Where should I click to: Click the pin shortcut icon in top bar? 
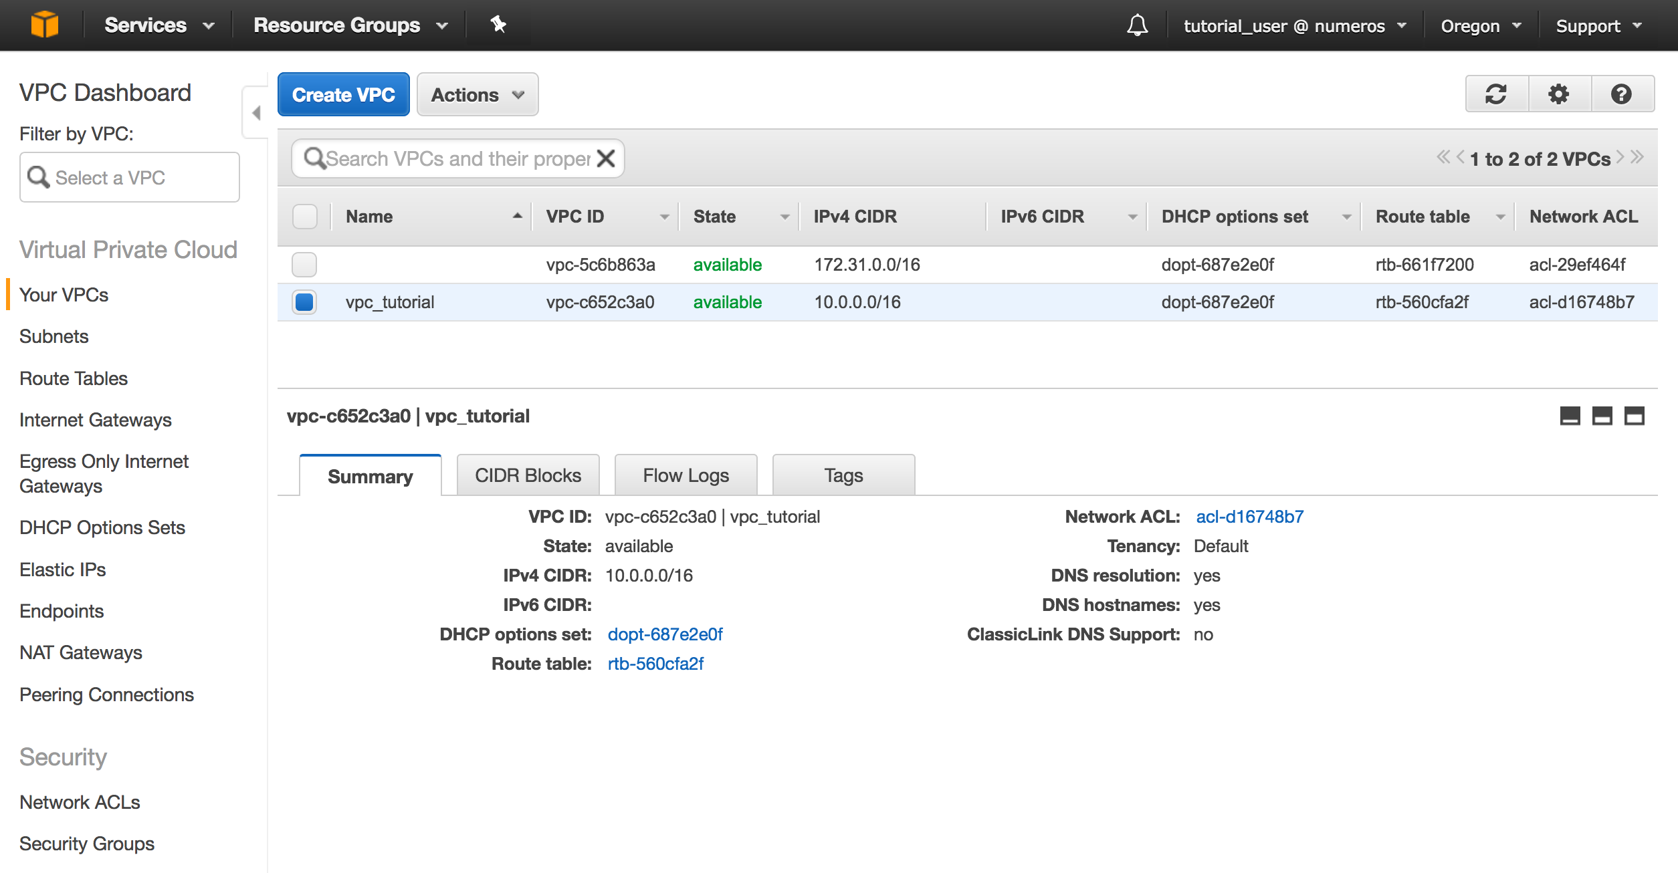coord(498,25)
